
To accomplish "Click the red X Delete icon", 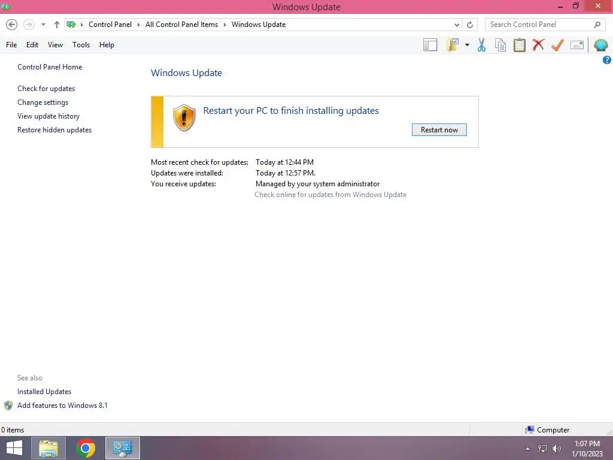I will pyautogui.click(x=538, y=44).
